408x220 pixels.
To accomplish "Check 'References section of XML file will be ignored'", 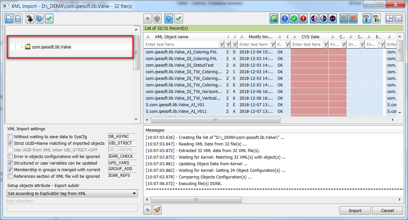I will pos(11,176).
